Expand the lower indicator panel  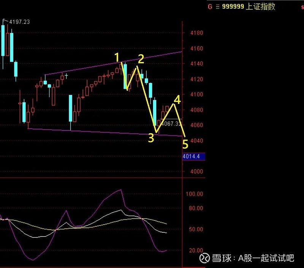(95, 220)
